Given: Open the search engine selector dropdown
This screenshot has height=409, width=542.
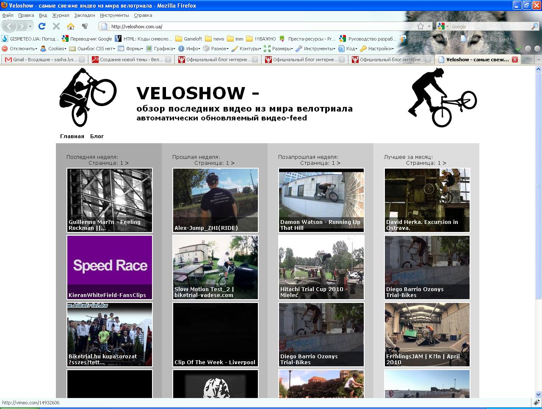Looking at the screenshot, I should point(443,26).
